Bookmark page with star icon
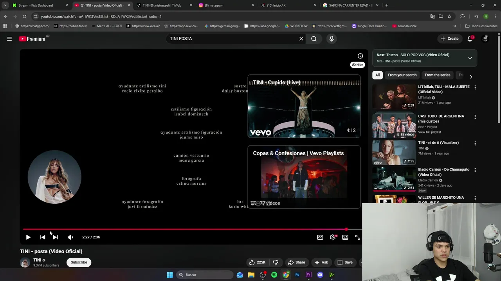The image size is (501, 281). pos(449,16)
